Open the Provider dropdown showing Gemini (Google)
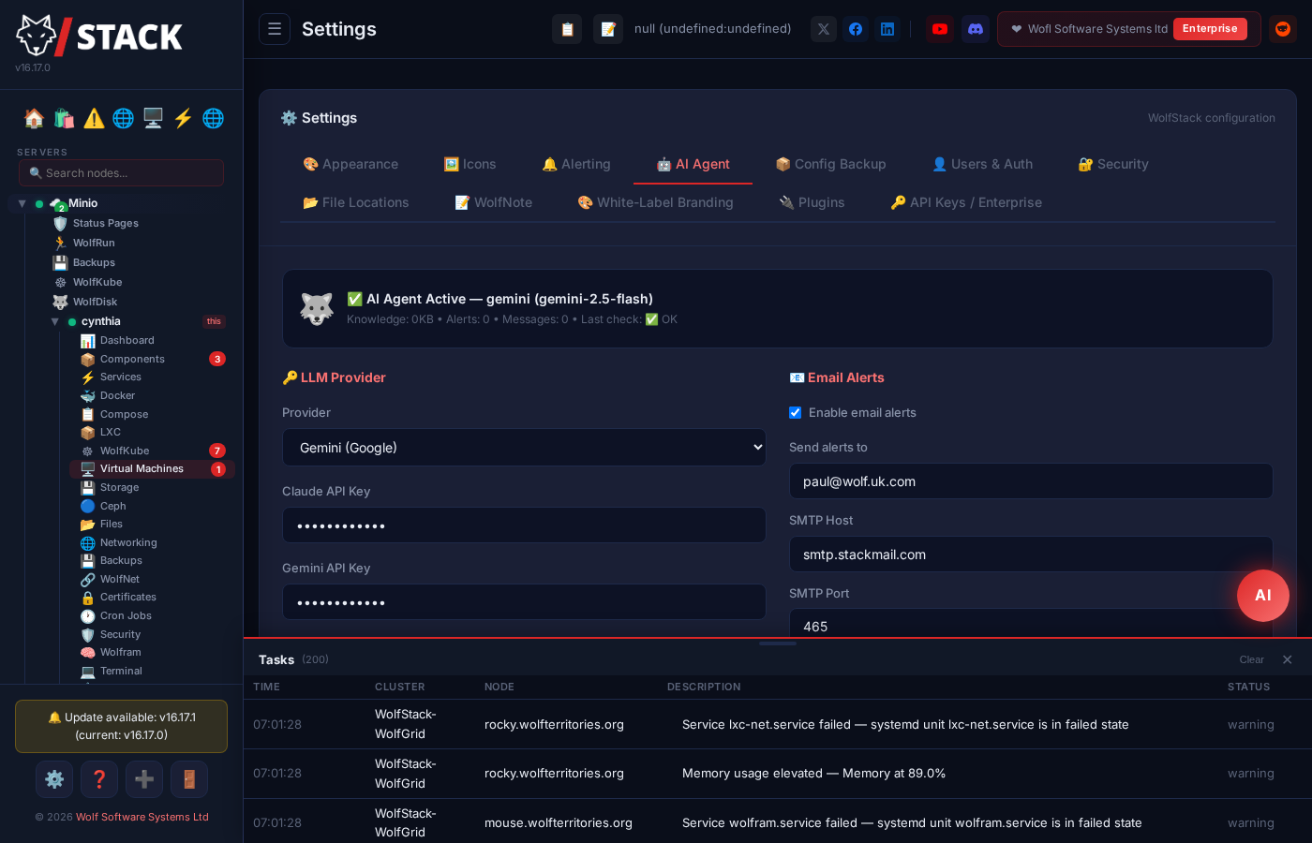1312x843 pixels. pos(524,448)
